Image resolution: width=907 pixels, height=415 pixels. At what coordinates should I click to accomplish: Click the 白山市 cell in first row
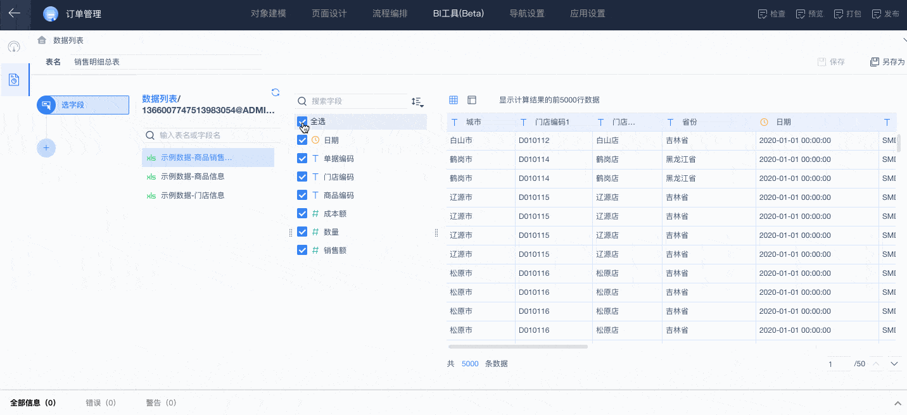click(481, 140)
